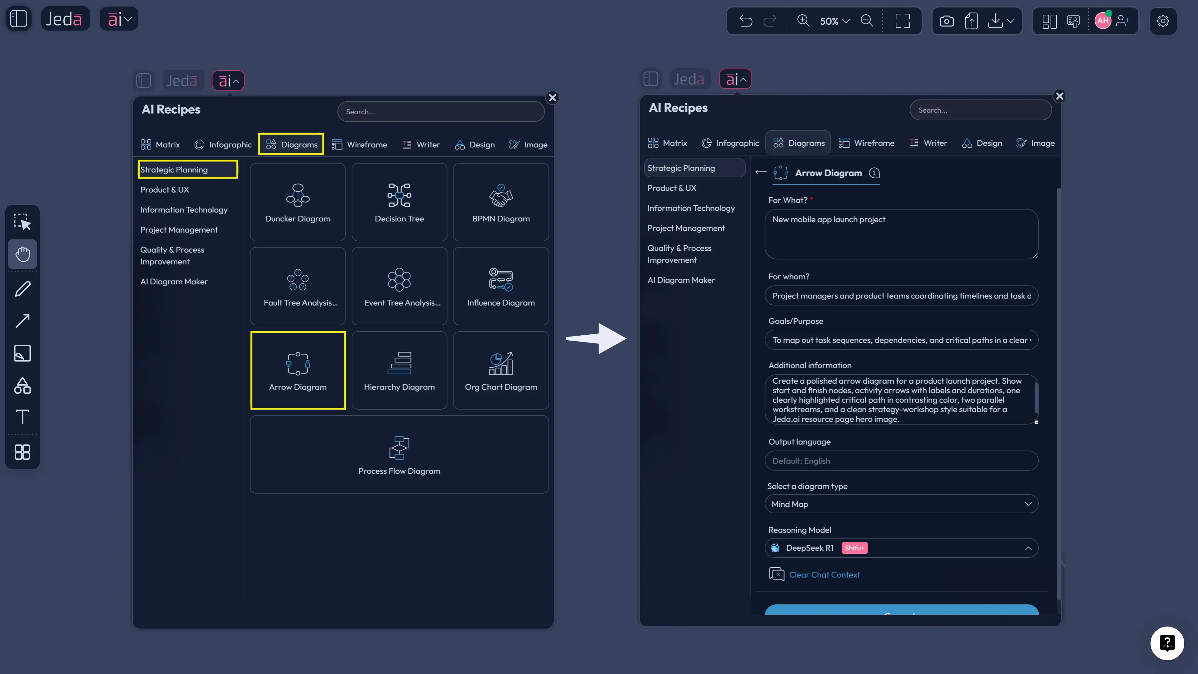Take a screenshot with the camera icon
Image resolution: width=1198 pixels, height=674 pixels.
click(946, 21)
